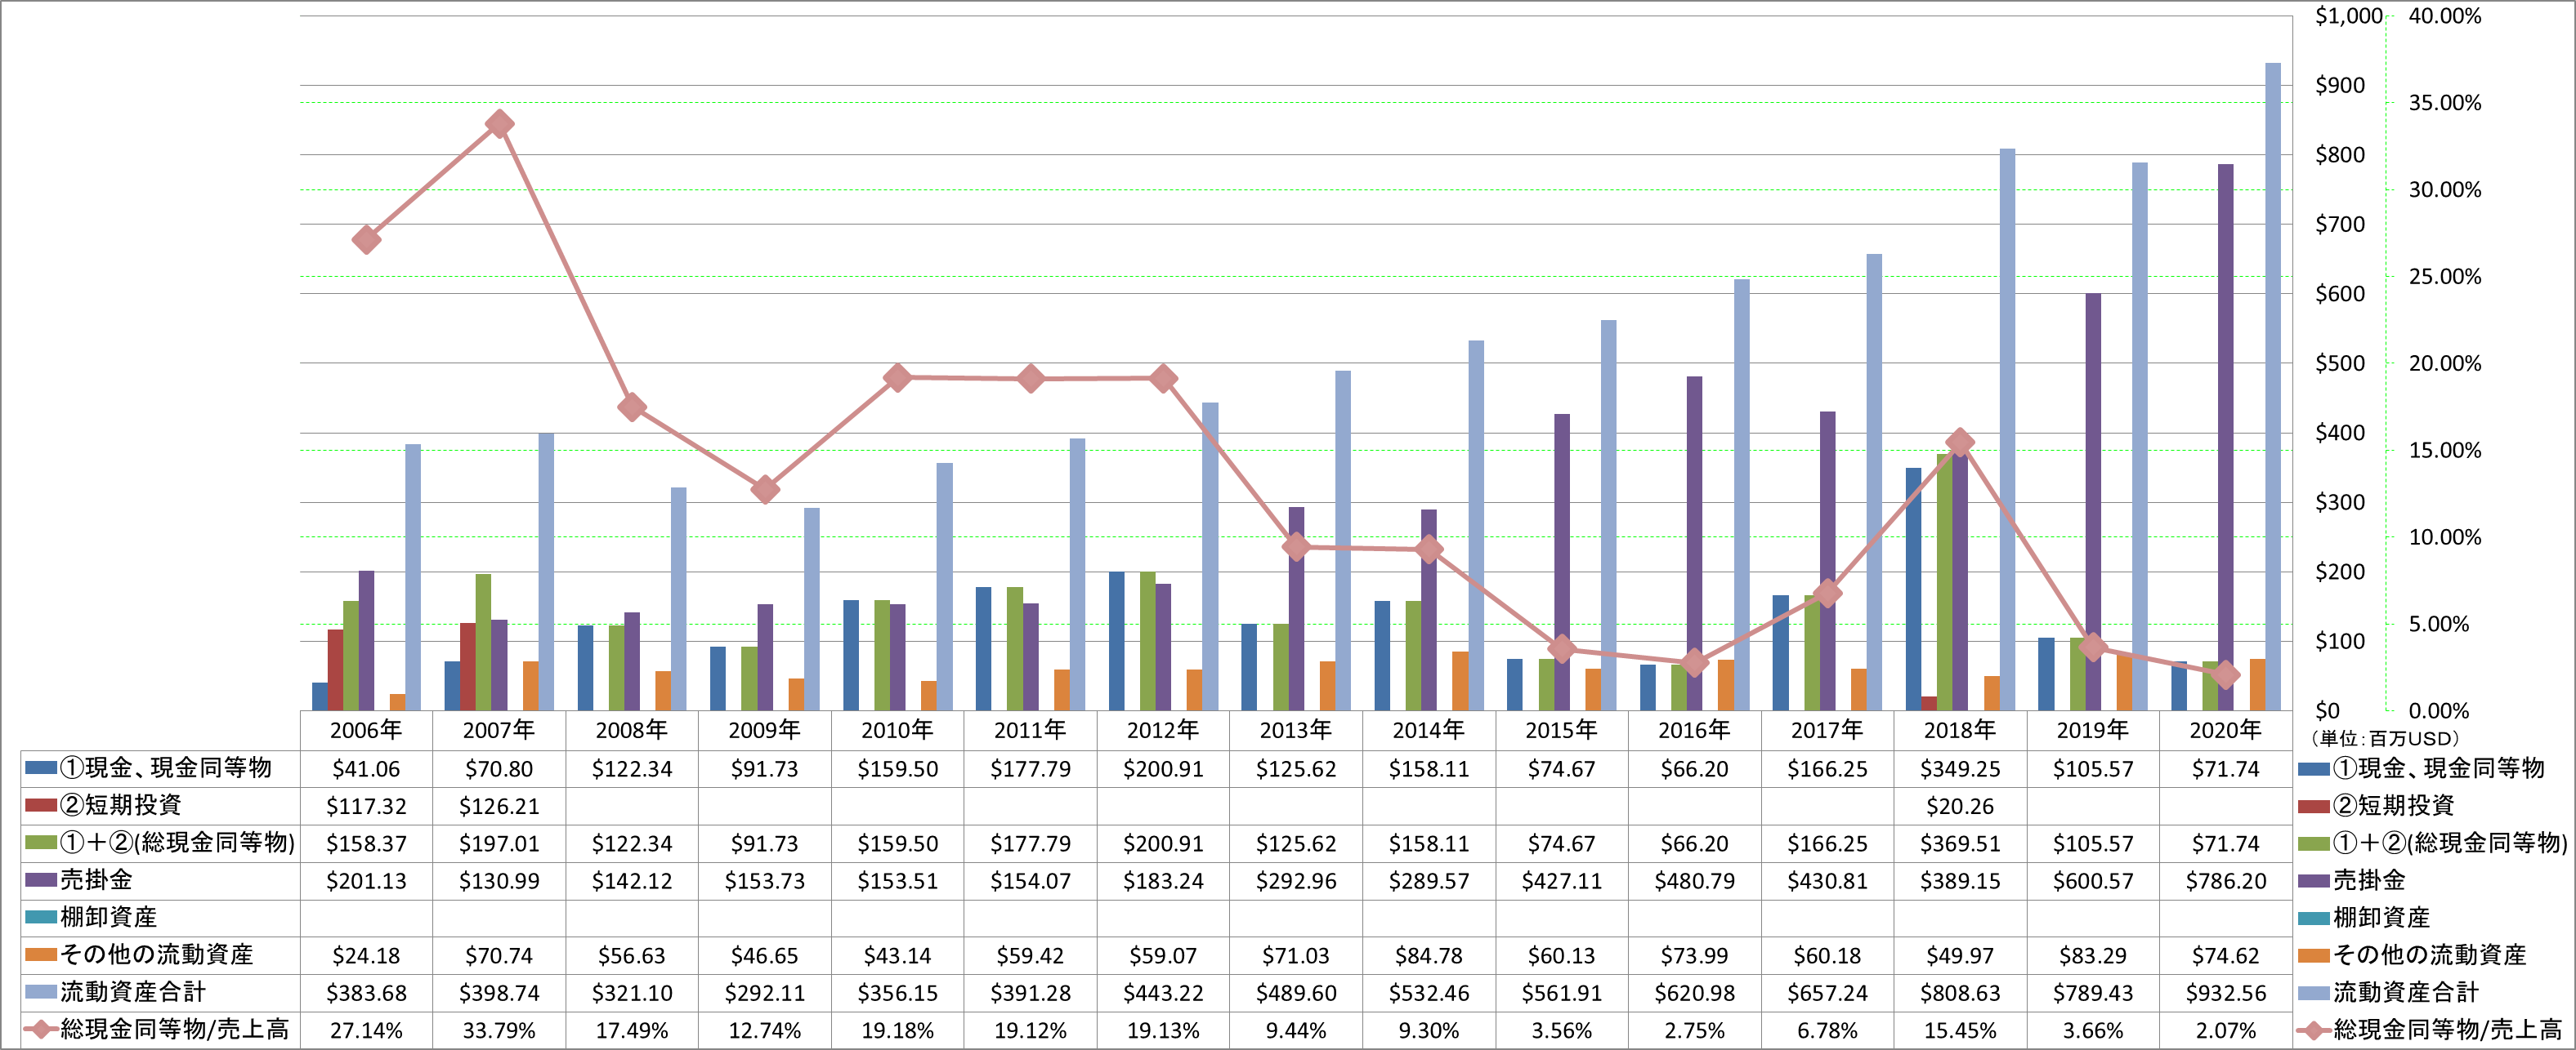Click the cell value $808.63
The height and width of the screenshot is (1050, 2576).
pyautogui.click(x=1960, y=993)
